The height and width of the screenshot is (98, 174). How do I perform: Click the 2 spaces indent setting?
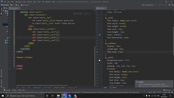point(165,92)
